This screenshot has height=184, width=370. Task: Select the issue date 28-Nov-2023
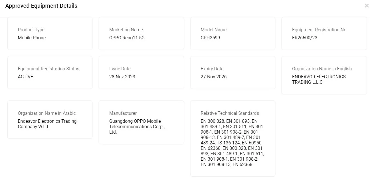122,77
